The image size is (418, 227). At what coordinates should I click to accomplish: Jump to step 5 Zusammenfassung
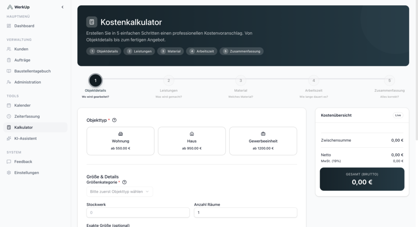[389, 81]
